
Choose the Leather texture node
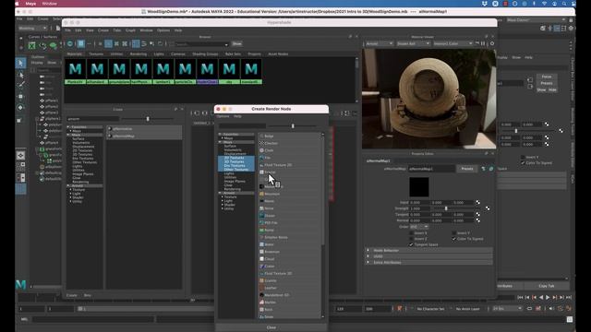(x=289, y=288)
